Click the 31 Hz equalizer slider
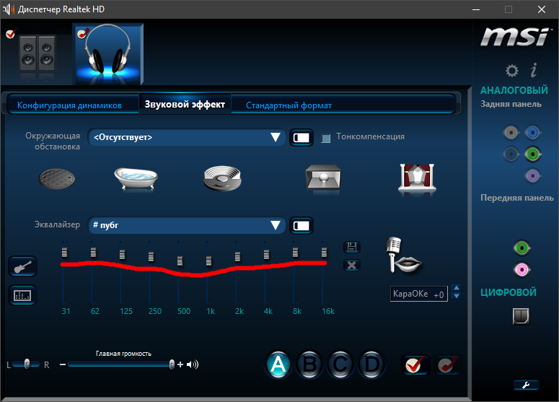The image size is (559, 402). 64,252
